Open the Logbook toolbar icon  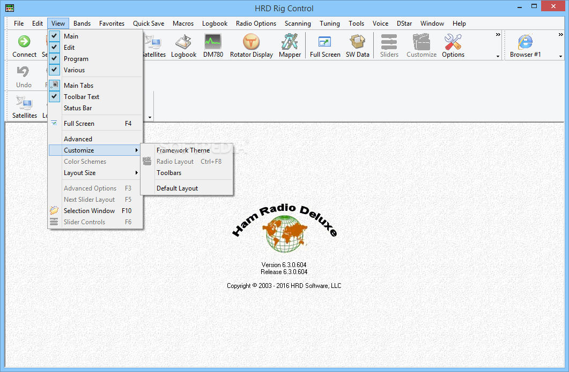click(183, 42)
